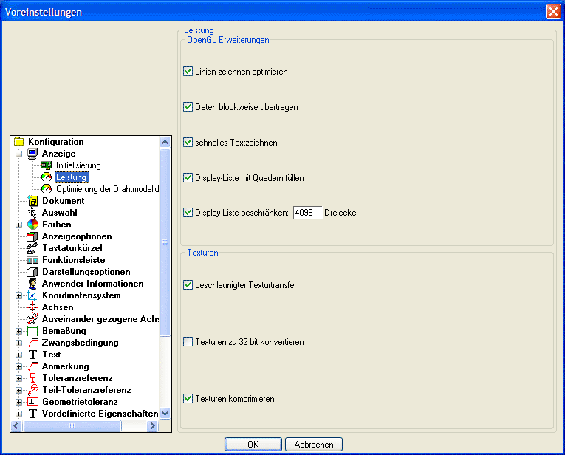Click the Bemaßung dimension icon
Viewport: 565px width, 455px height.
pos(32,331)
